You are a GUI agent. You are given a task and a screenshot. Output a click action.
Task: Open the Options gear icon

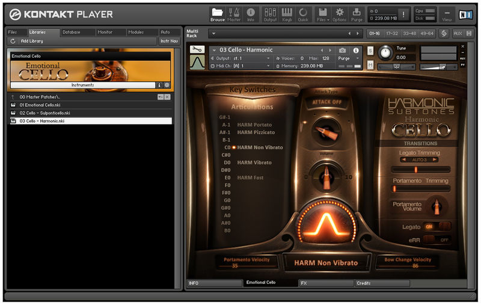340,14
